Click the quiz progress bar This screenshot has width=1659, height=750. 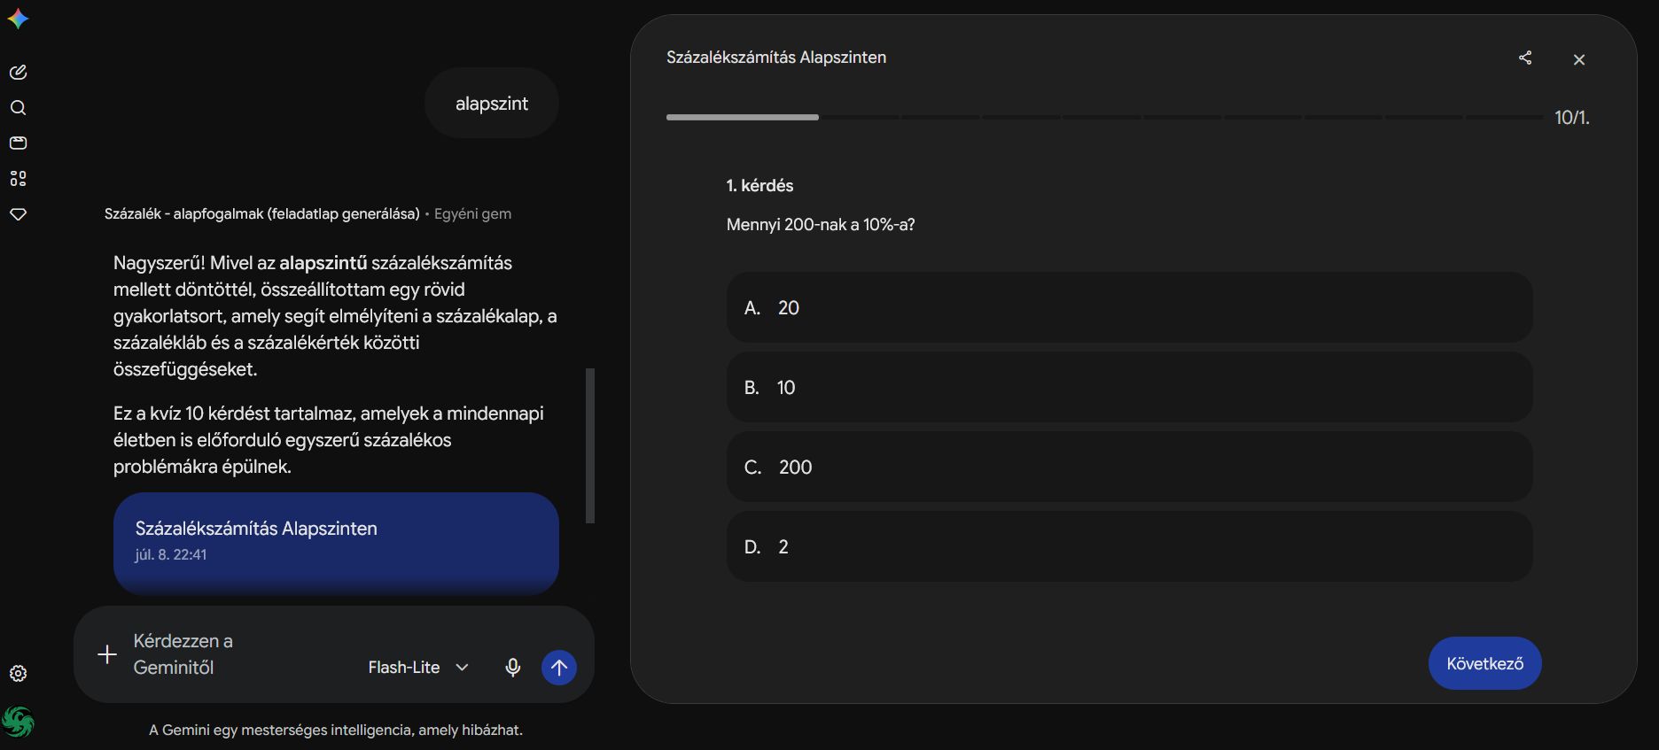pyautogui.click(x=1104, y=117)
